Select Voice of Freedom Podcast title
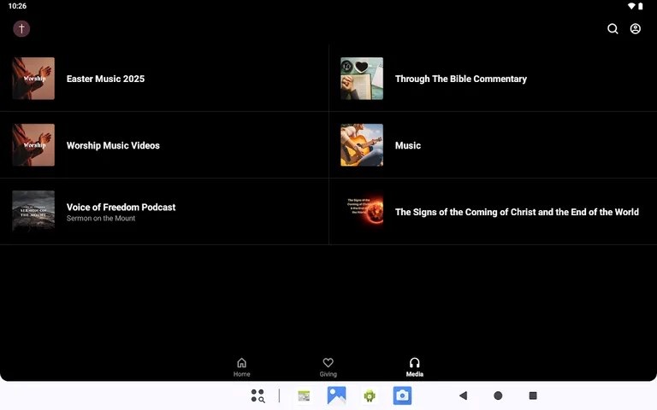 121,207
